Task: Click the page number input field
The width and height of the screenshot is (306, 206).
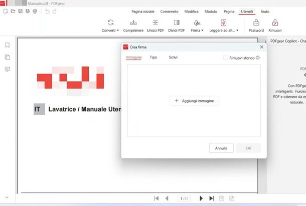Action: (184, 198)
